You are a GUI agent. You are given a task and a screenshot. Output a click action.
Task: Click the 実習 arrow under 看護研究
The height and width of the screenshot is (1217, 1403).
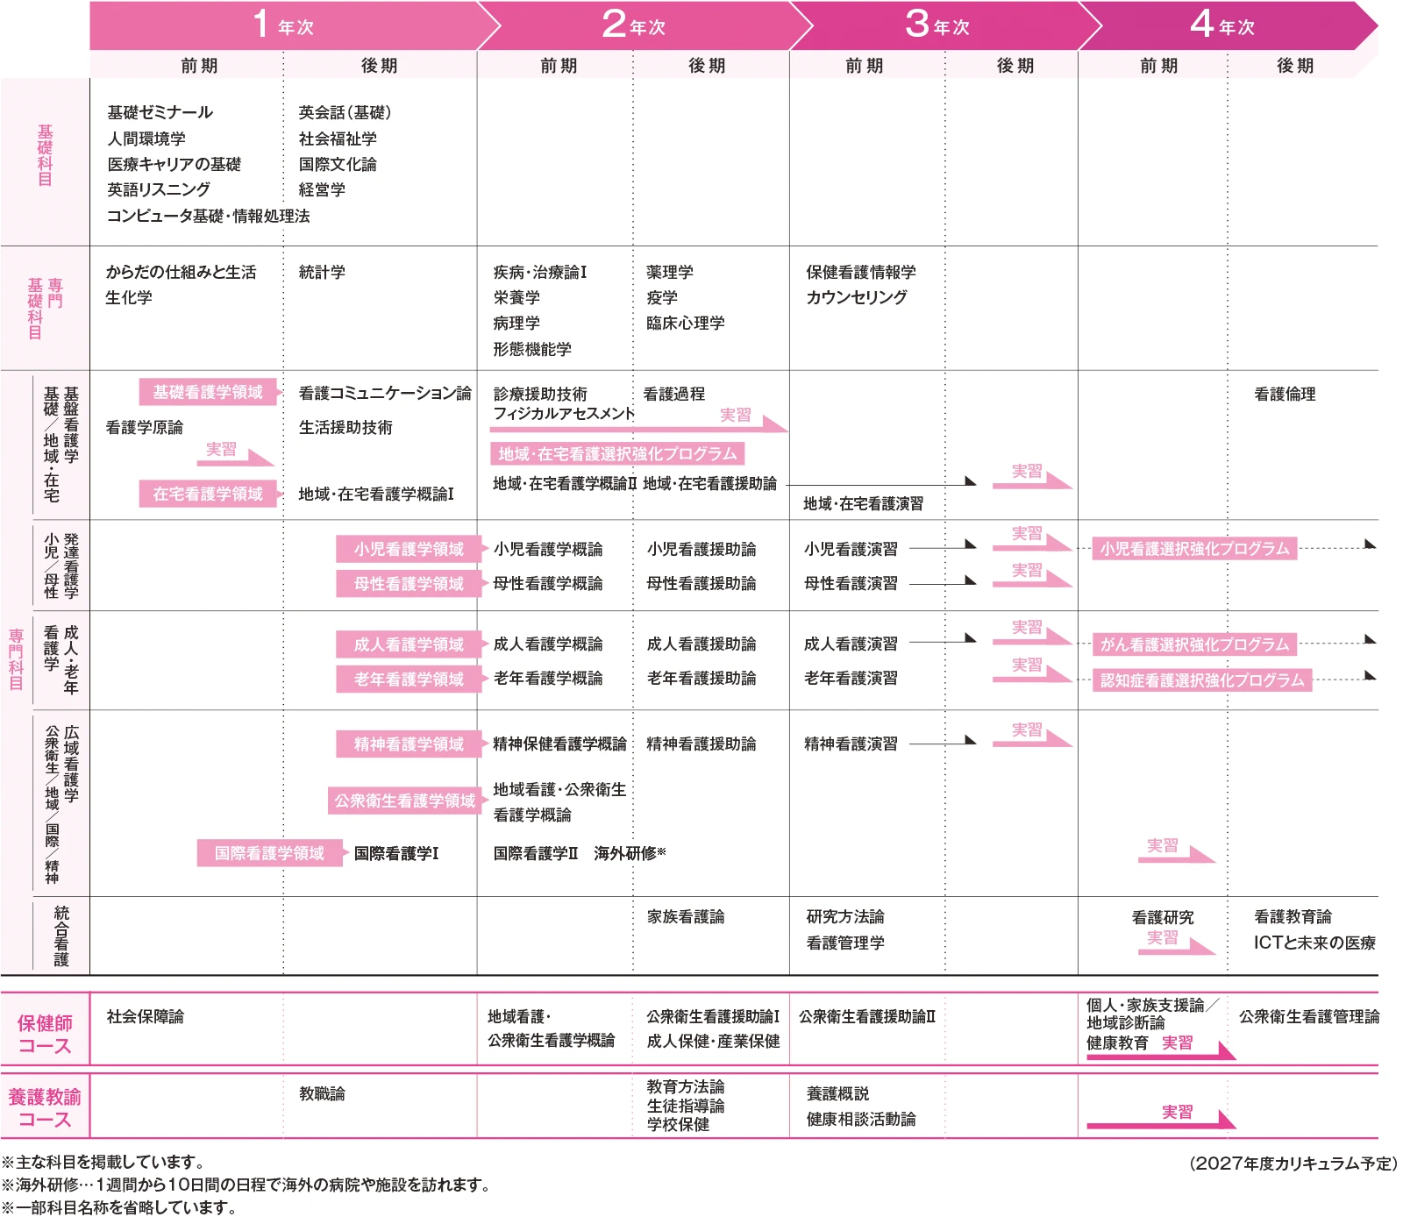pos(1177,943)
